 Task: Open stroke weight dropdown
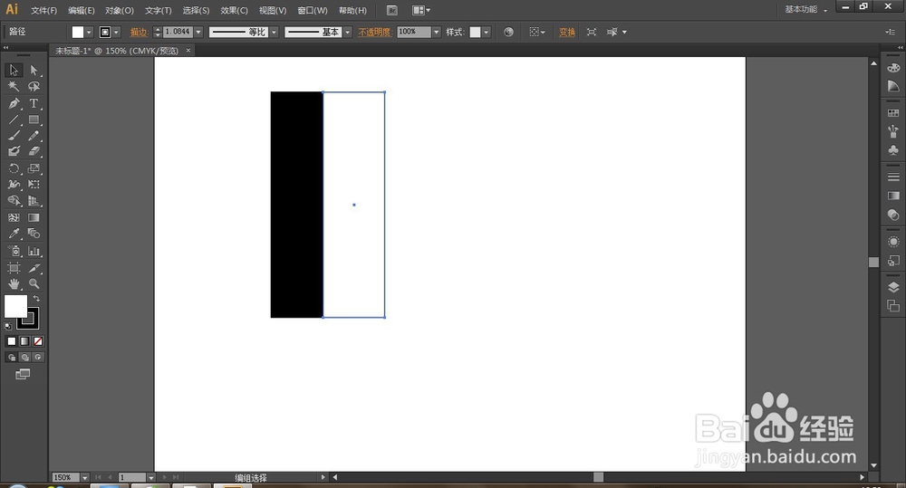point(198,33)
